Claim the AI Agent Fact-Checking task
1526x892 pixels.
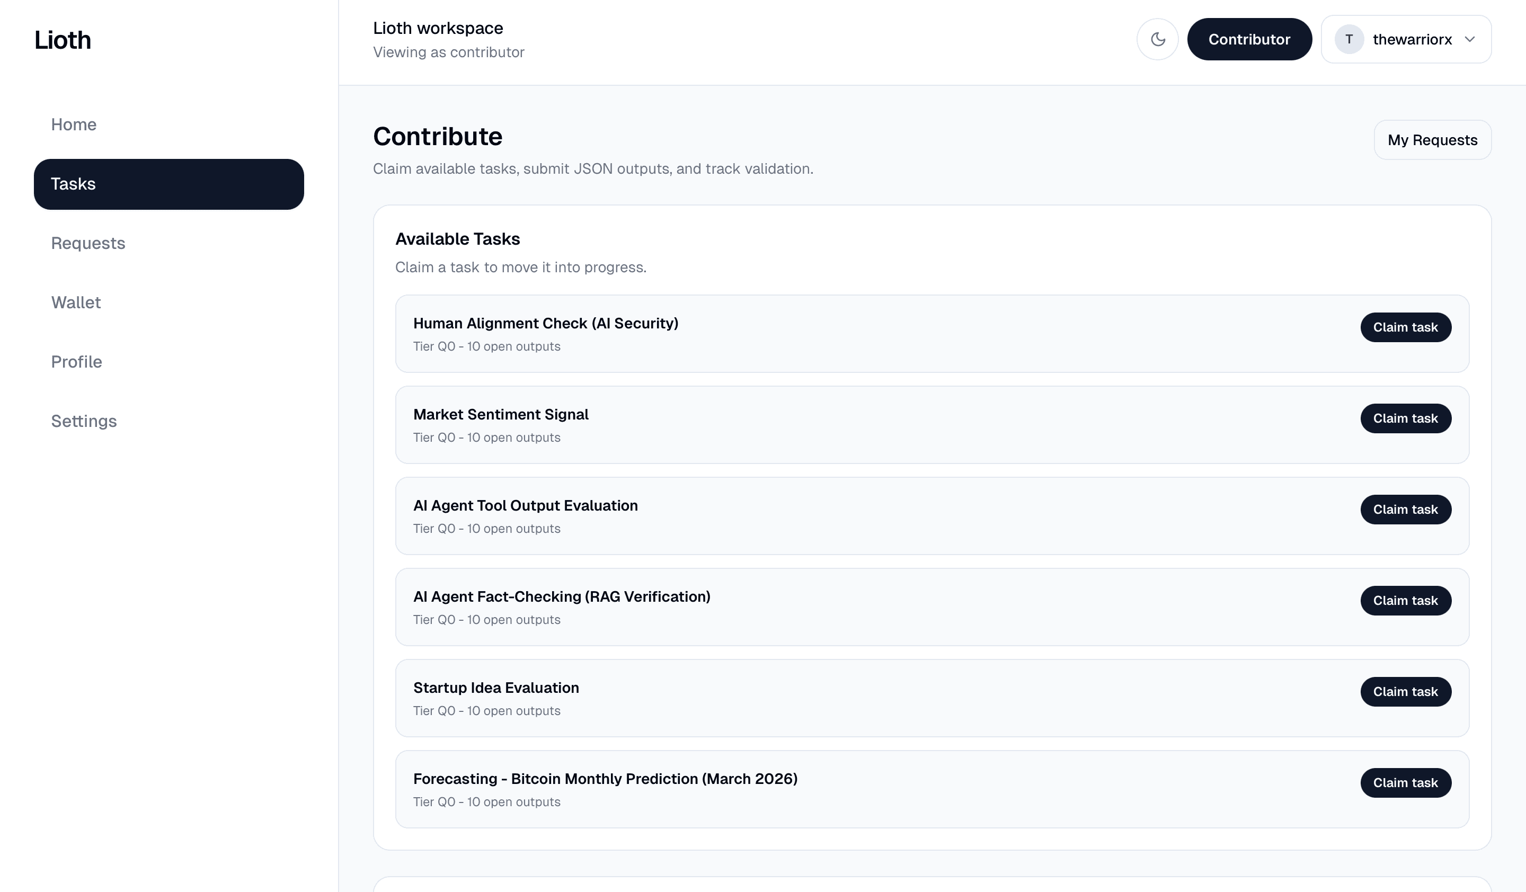1406,600
